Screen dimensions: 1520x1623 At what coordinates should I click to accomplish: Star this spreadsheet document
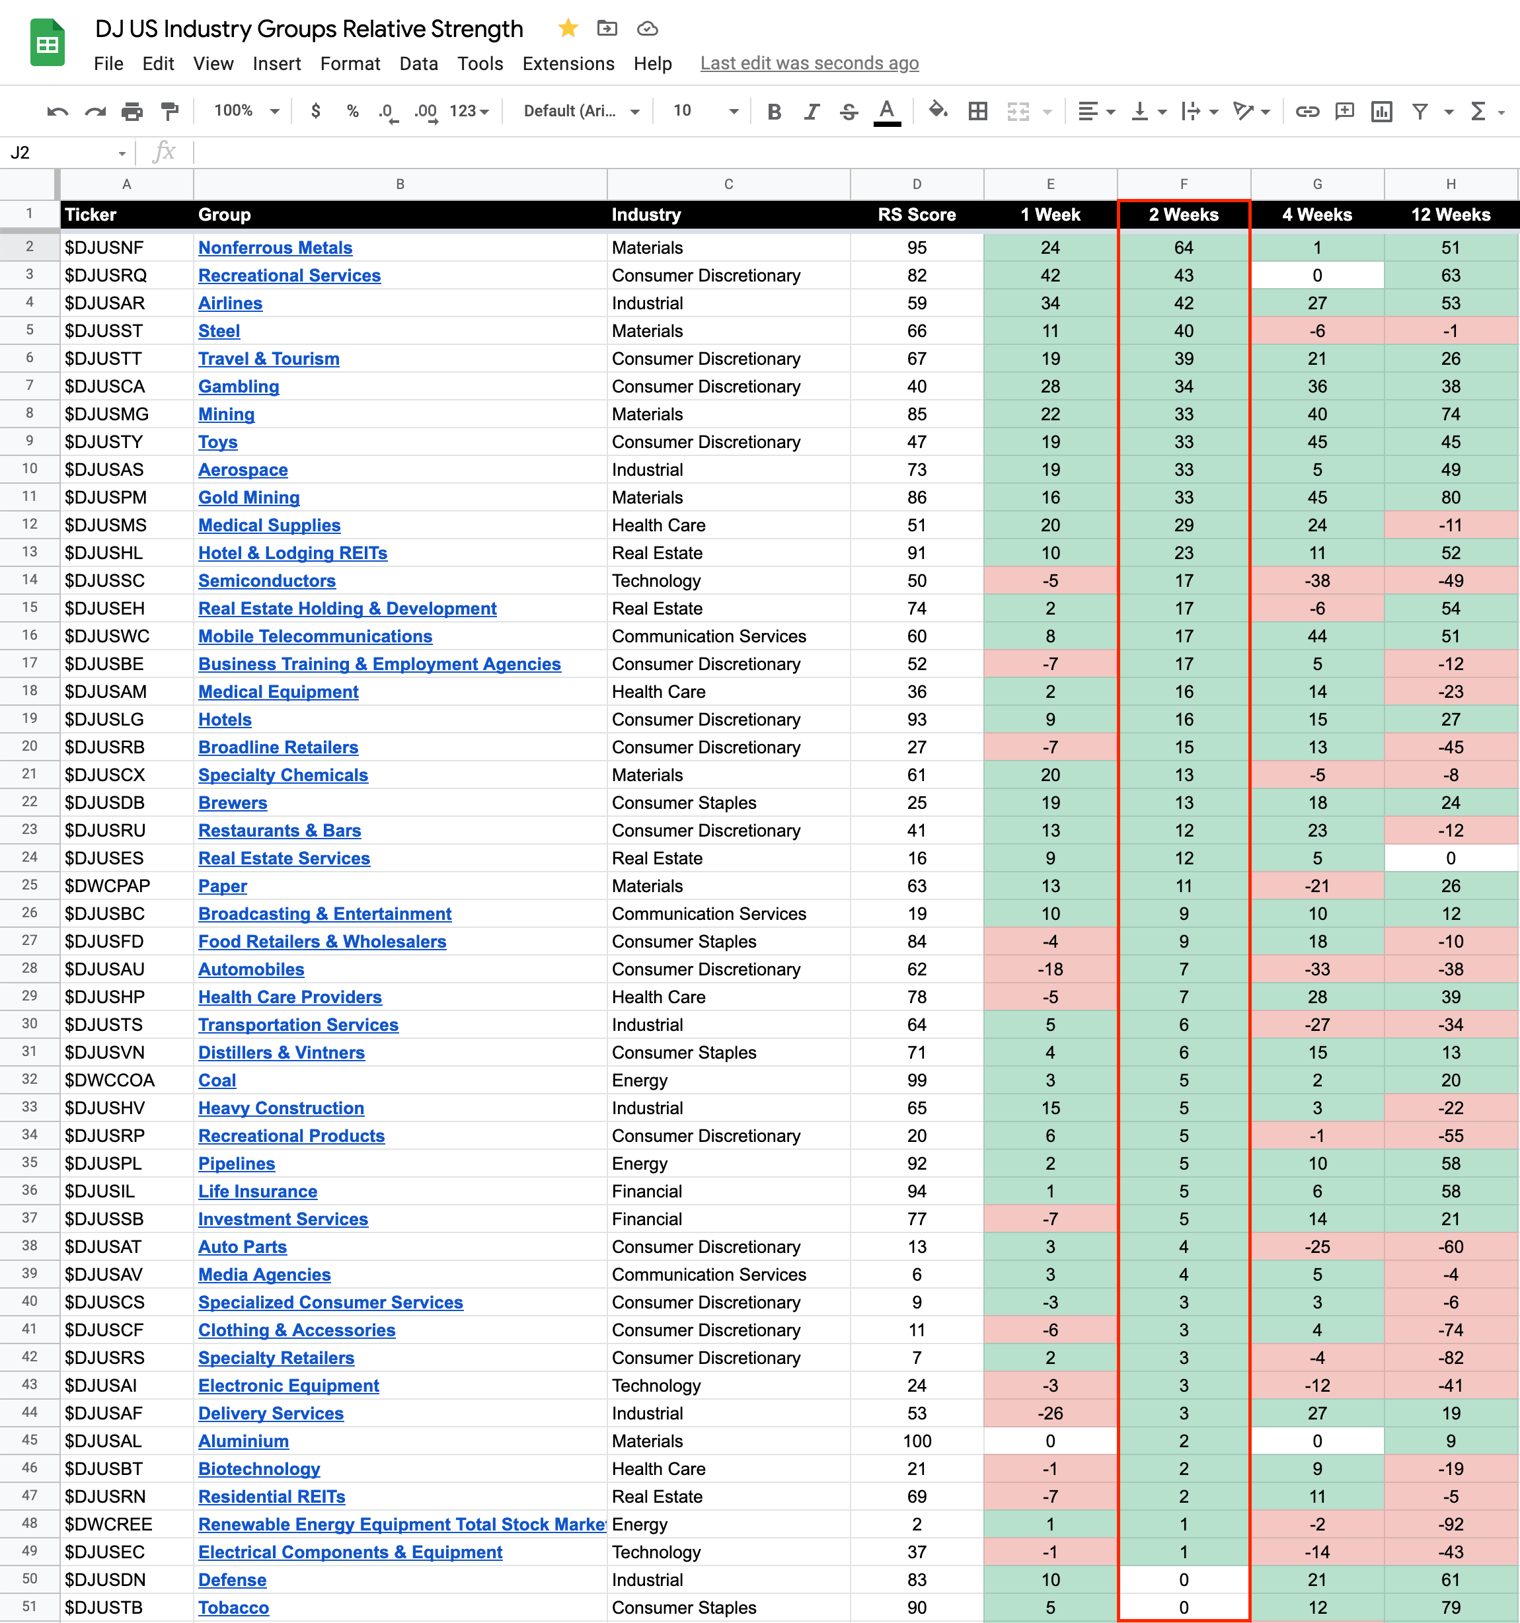point(568,28)
